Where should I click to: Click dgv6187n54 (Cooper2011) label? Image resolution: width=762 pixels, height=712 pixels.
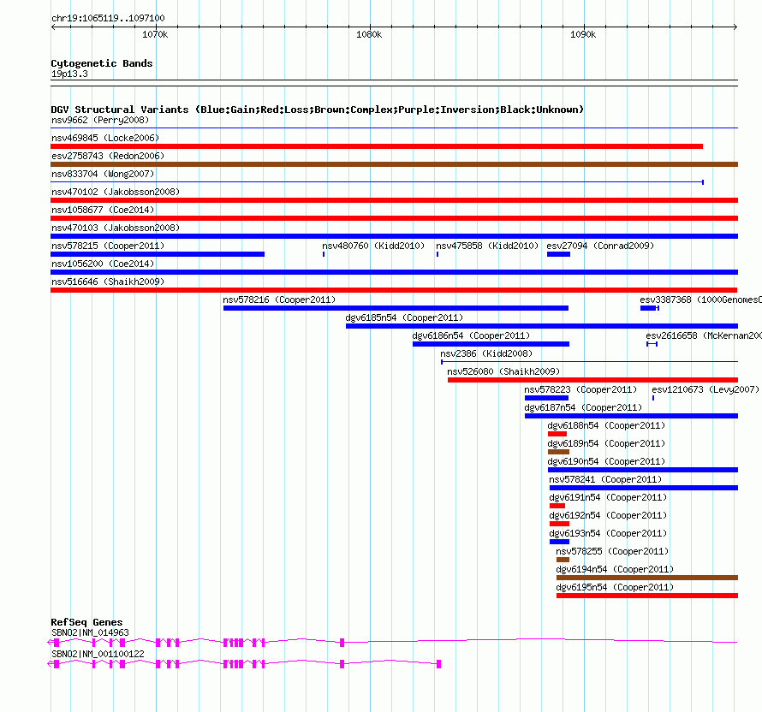pos(583,407)
